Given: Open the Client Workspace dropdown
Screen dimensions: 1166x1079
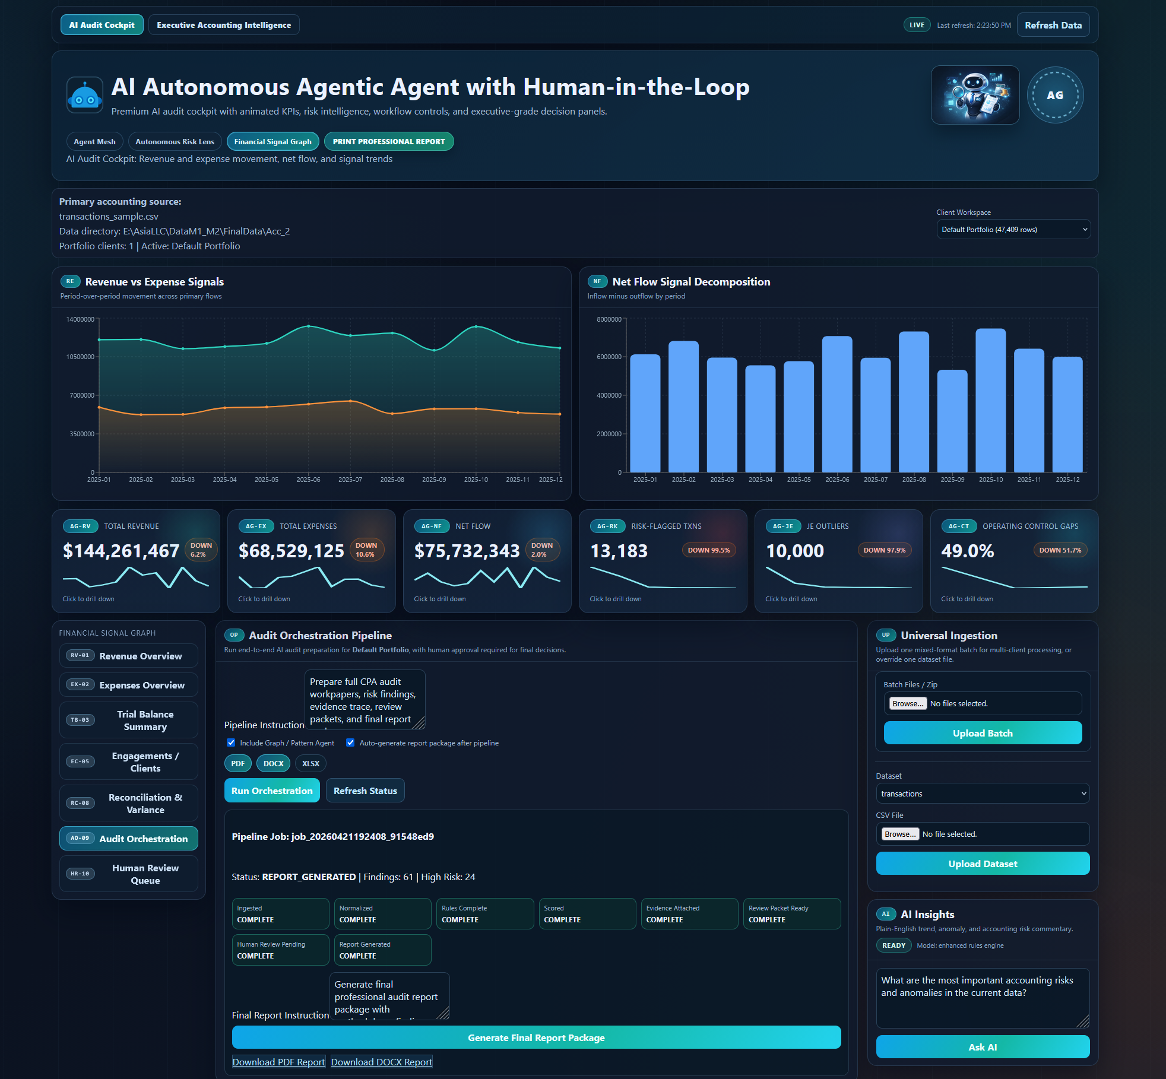Looking at the screenshot, I should click(1013, 229).
